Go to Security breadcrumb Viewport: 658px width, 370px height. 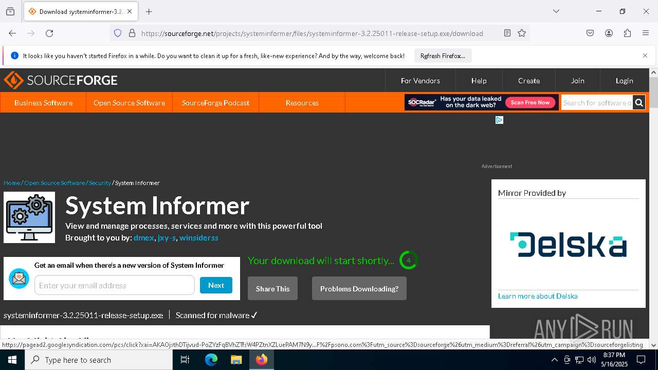pos(100,183)
